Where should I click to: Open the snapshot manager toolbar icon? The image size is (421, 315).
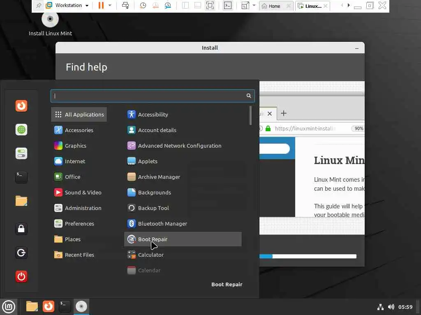[168, 5]
